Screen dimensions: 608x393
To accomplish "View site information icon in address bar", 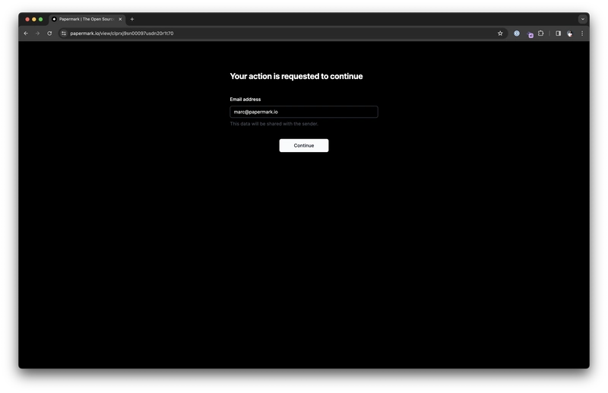I will (x=64, y=33).
